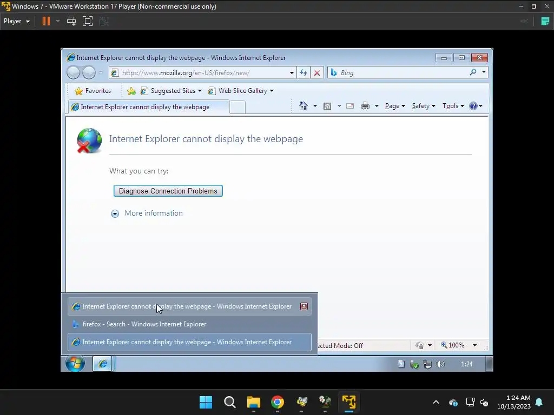
Task: Expand More information section
Action: click(147, 213)
